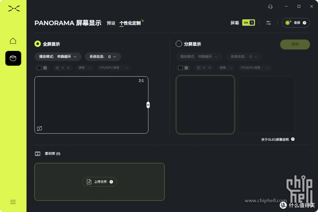The width and height of the screenshot is (318, 212).
Task: Click the 上传文件 button
Action: [x=100, y=182]
